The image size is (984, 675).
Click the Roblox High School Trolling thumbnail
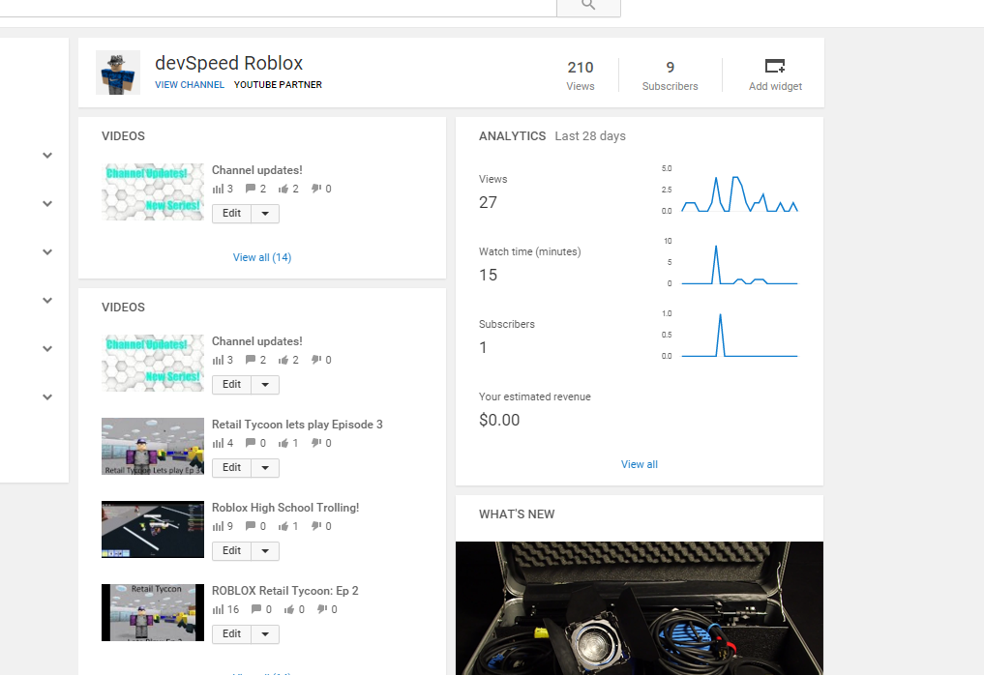coord(153,530)
